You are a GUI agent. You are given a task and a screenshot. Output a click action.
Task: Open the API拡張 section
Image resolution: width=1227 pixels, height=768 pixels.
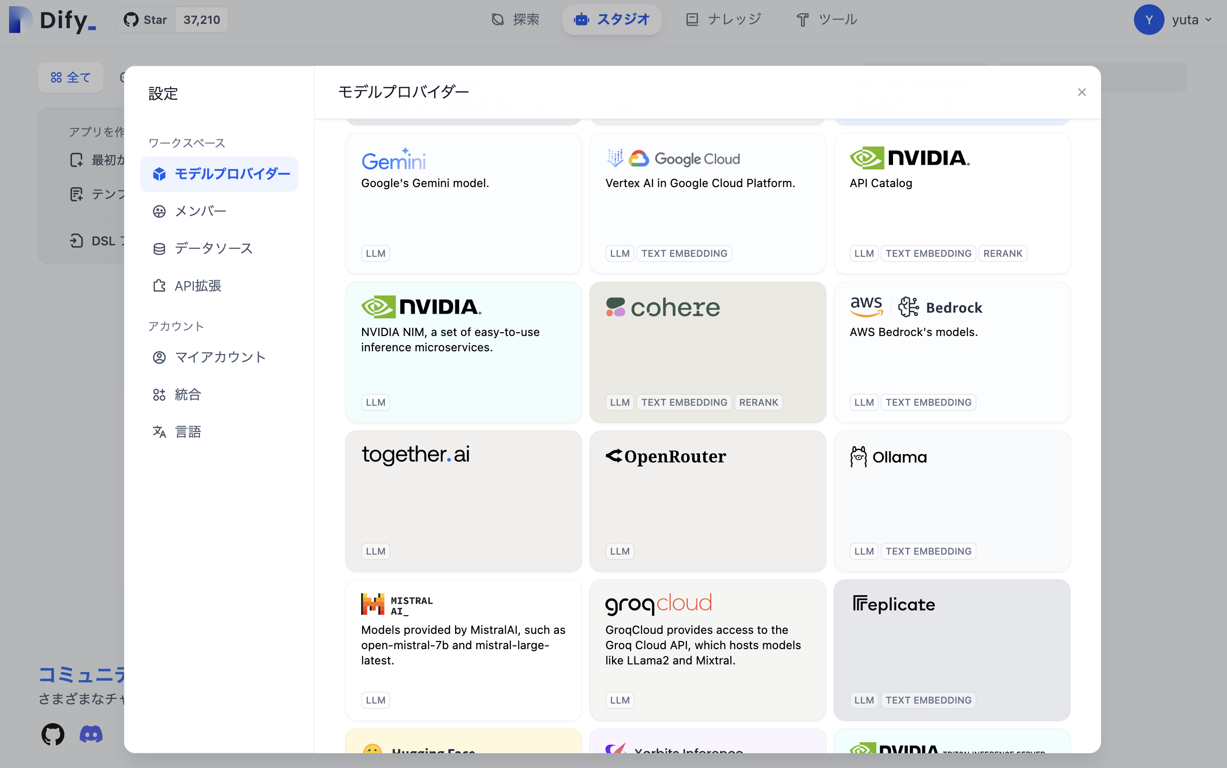point(198,286)
